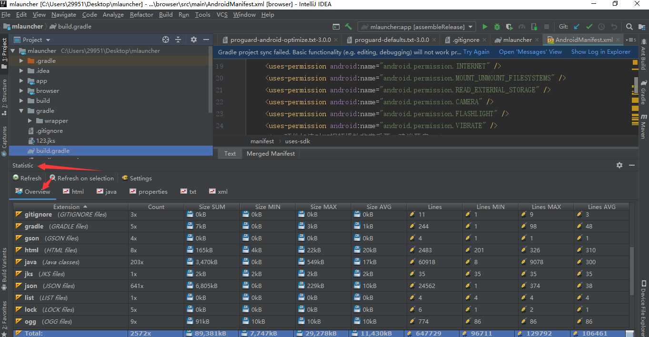
Task: Select the json row in statistics
Action: click(x=321, y=286)
